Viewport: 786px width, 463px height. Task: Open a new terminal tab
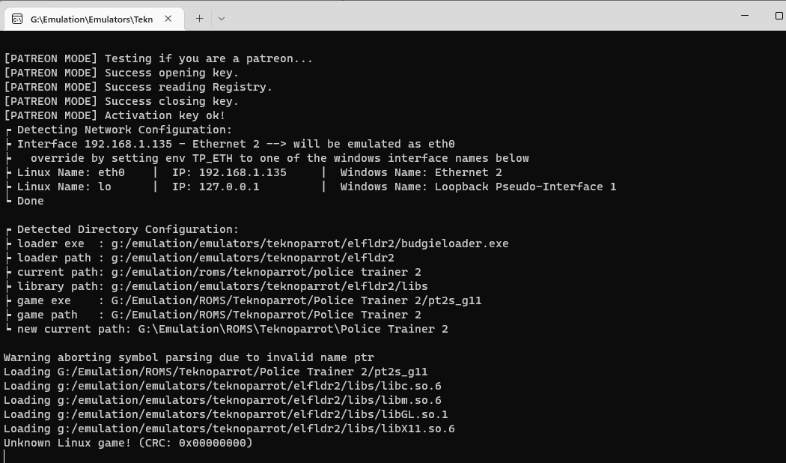199,19
